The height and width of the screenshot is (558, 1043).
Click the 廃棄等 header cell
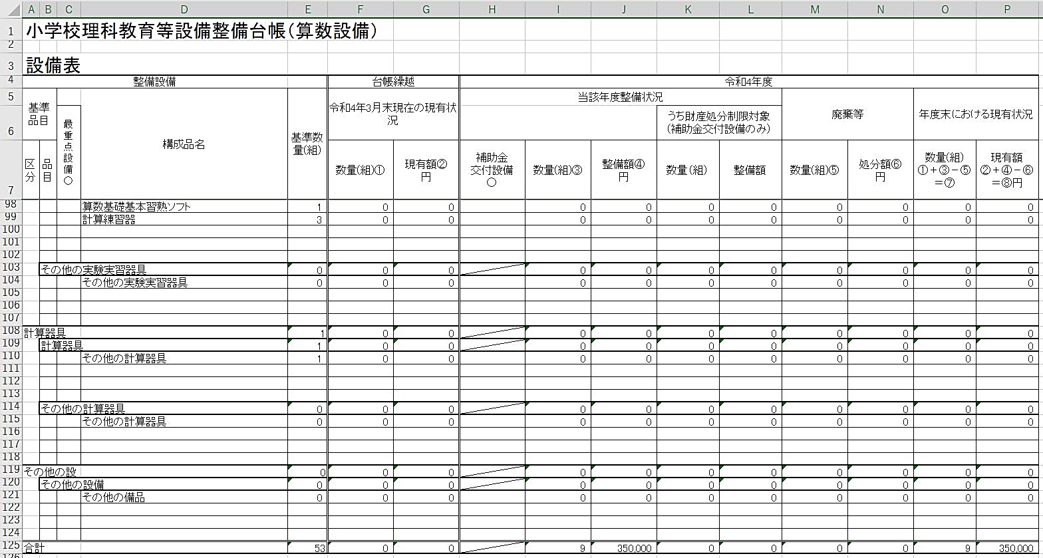click(847, 114)
